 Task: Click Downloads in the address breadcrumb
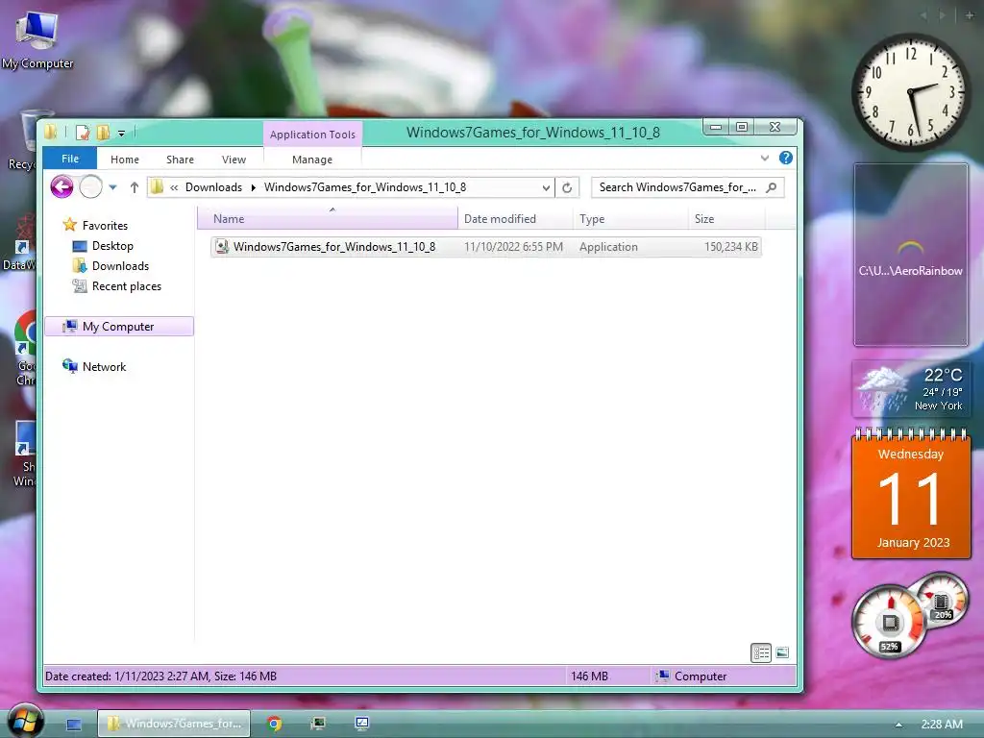[213, 187]
